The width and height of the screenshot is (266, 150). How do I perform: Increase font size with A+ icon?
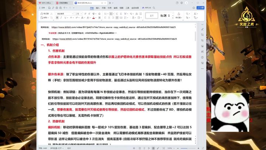[85, 14]
